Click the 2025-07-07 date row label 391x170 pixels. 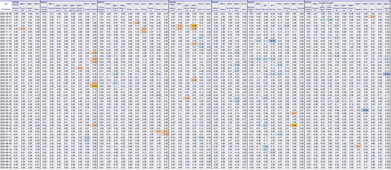coord(6,131)
